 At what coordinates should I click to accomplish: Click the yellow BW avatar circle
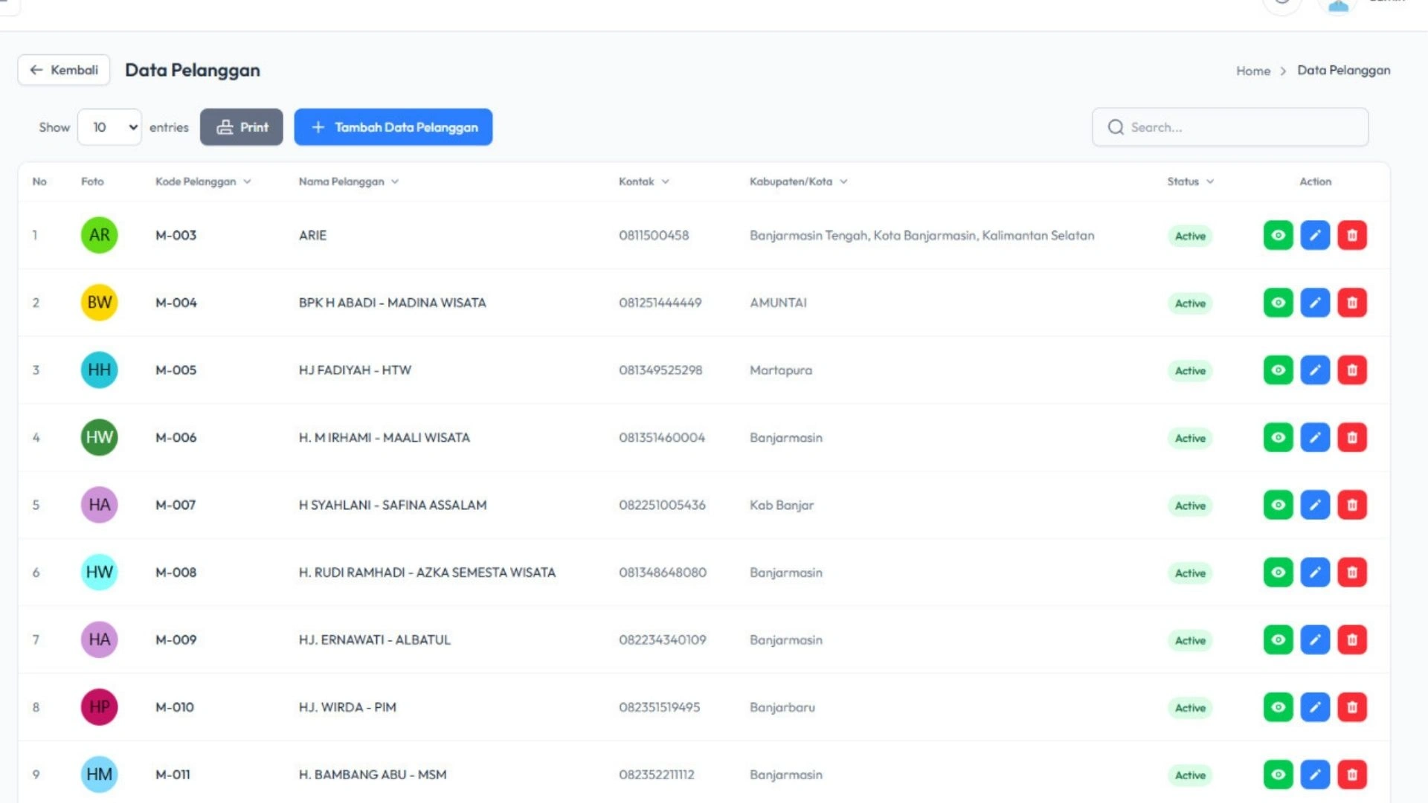click(99, 303)
